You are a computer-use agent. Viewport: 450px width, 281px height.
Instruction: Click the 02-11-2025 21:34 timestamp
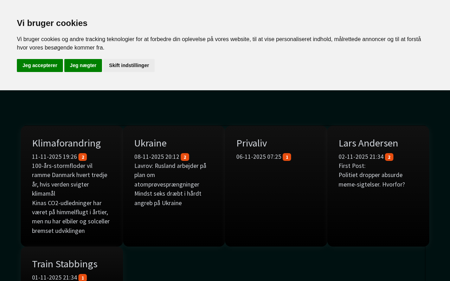(x=361, y=157)
